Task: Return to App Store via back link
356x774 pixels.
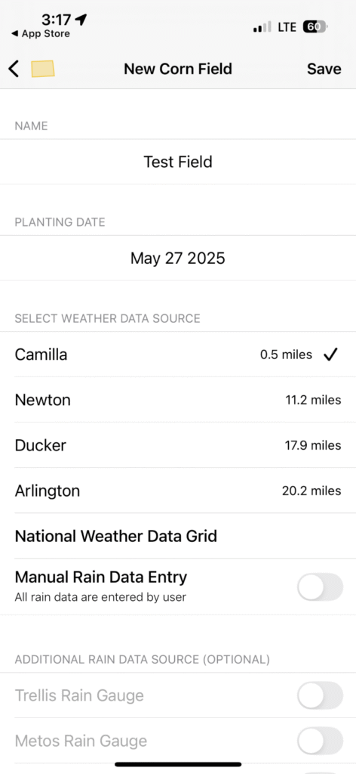Action: pyautogui.click(x=41, y=33)
